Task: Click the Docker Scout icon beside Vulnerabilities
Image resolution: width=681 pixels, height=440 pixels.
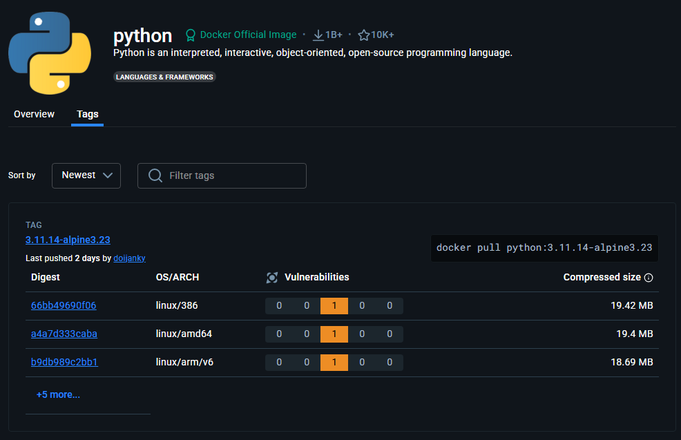Action: [x=272, y=277]
